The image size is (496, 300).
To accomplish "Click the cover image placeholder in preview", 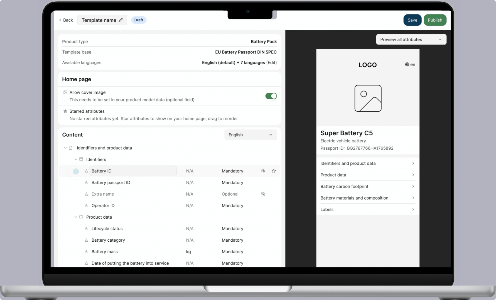I will tap(368, 98).
